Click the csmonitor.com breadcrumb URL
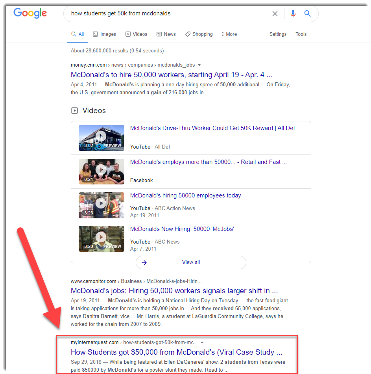The height and width of the screenshot is (374, 371). coord(136,281)
